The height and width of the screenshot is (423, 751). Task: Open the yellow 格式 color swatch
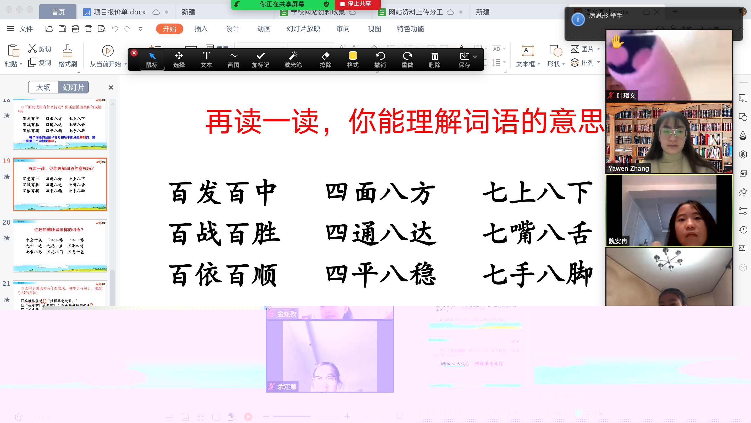pos(353,55)
